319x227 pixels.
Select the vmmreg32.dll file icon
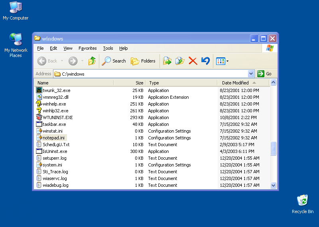click(x=39, y=97)
